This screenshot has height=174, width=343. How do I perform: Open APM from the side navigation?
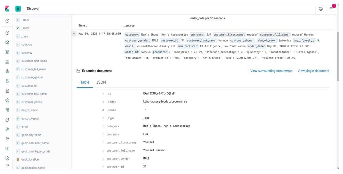7,110
